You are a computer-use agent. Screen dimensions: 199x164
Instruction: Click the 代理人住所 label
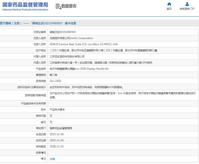40,62
